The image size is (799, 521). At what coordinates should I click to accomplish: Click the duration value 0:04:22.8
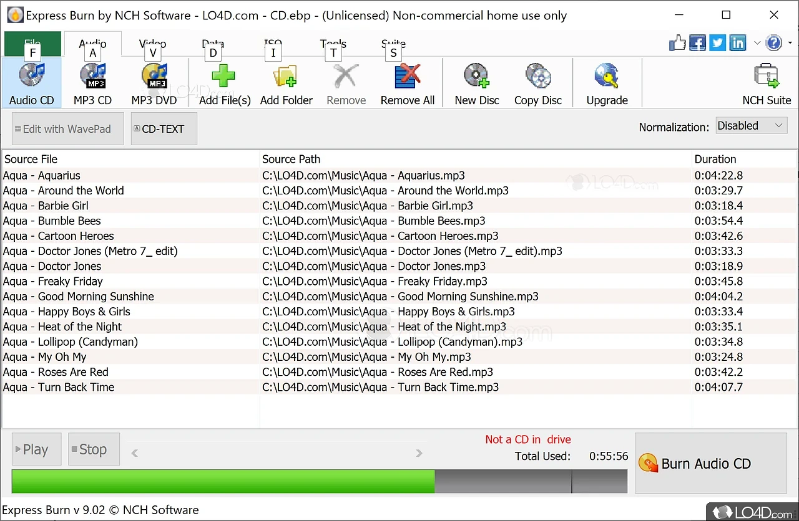(x=718, y=176)
